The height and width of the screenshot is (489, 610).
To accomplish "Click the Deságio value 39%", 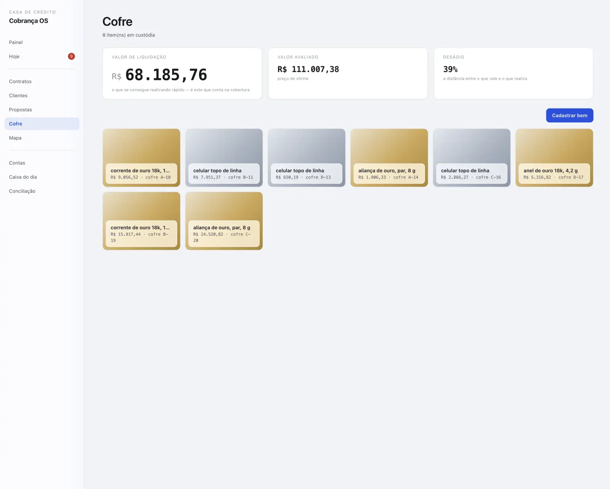I will 450,69.
